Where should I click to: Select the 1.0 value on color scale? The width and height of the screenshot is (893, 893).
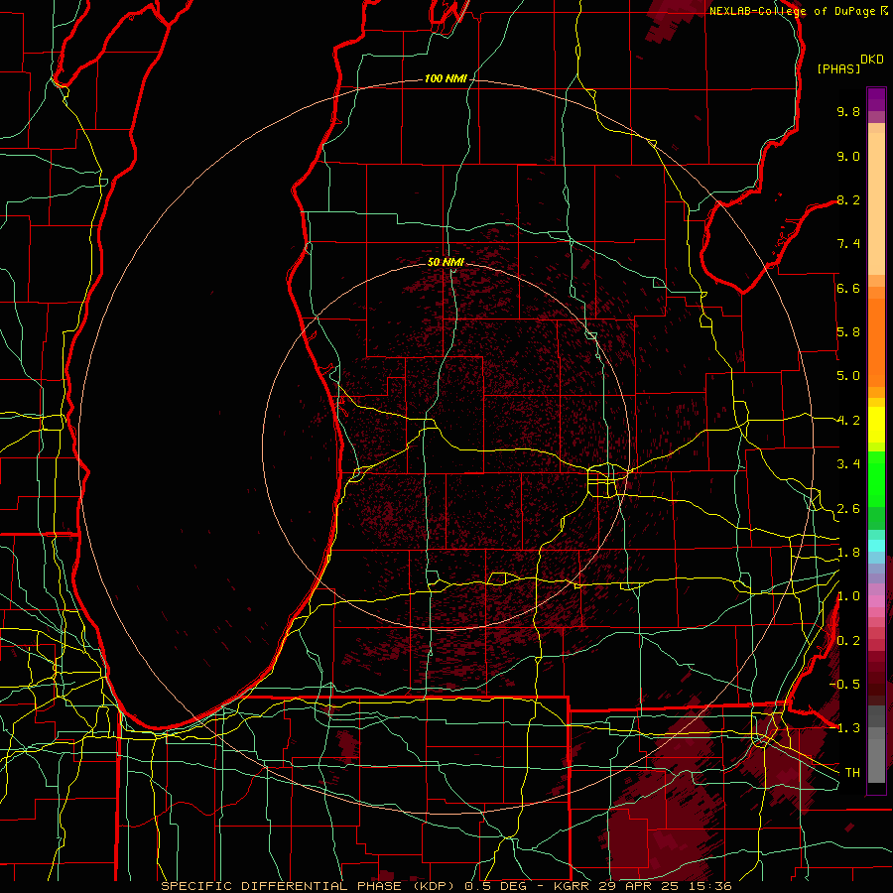pos(848,596)
